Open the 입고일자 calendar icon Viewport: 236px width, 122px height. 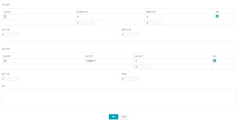click(x=5, y=17)
